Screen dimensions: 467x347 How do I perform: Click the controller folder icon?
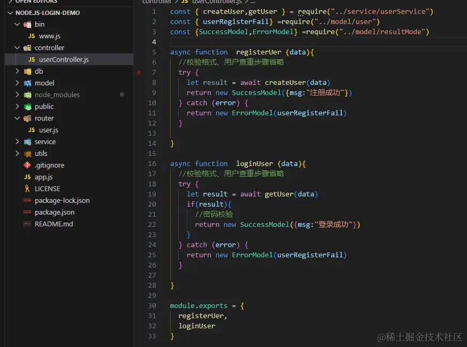click(27, 48)
